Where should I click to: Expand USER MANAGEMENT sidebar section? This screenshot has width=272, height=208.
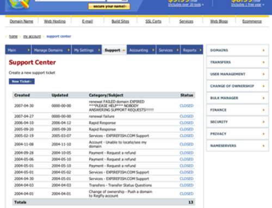pos(238,74)
